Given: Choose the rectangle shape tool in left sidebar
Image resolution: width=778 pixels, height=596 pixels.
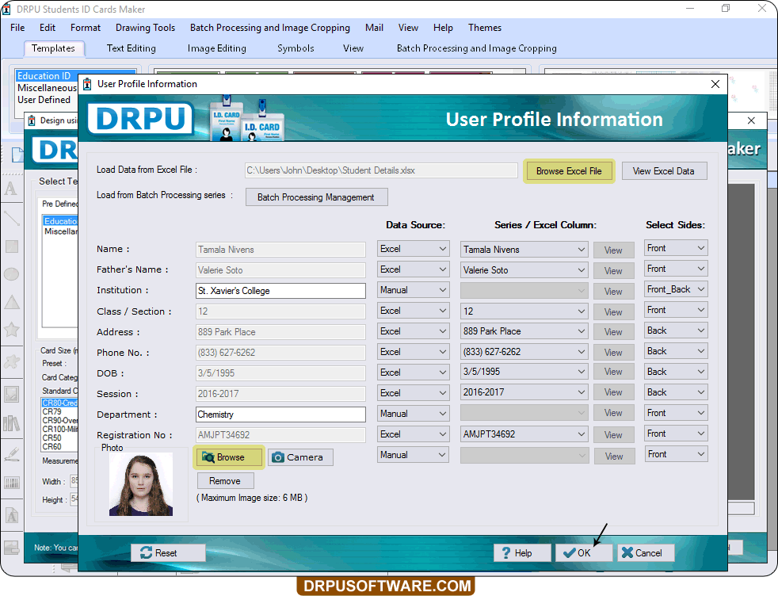Looking at the screenshot, I should click(11, 246).
